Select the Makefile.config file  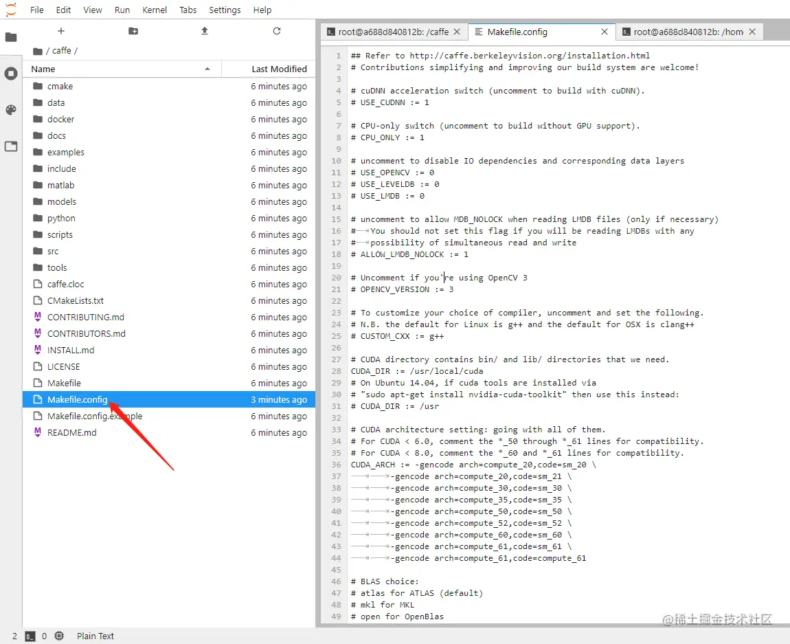click(x=169, y=399)
